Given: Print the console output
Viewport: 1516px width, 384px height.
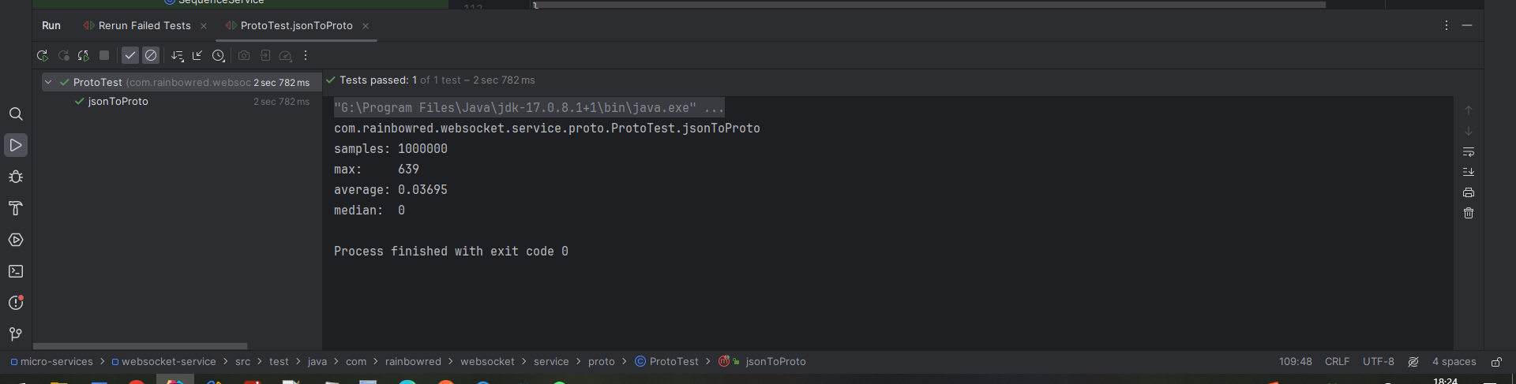Looking at the screenshot, I should (x=1469, y=193).
